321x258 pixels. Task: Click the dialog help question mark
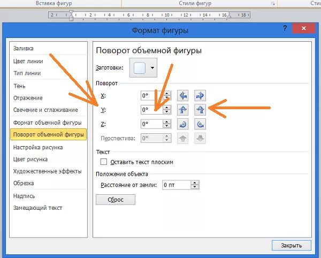click(285, 28)
